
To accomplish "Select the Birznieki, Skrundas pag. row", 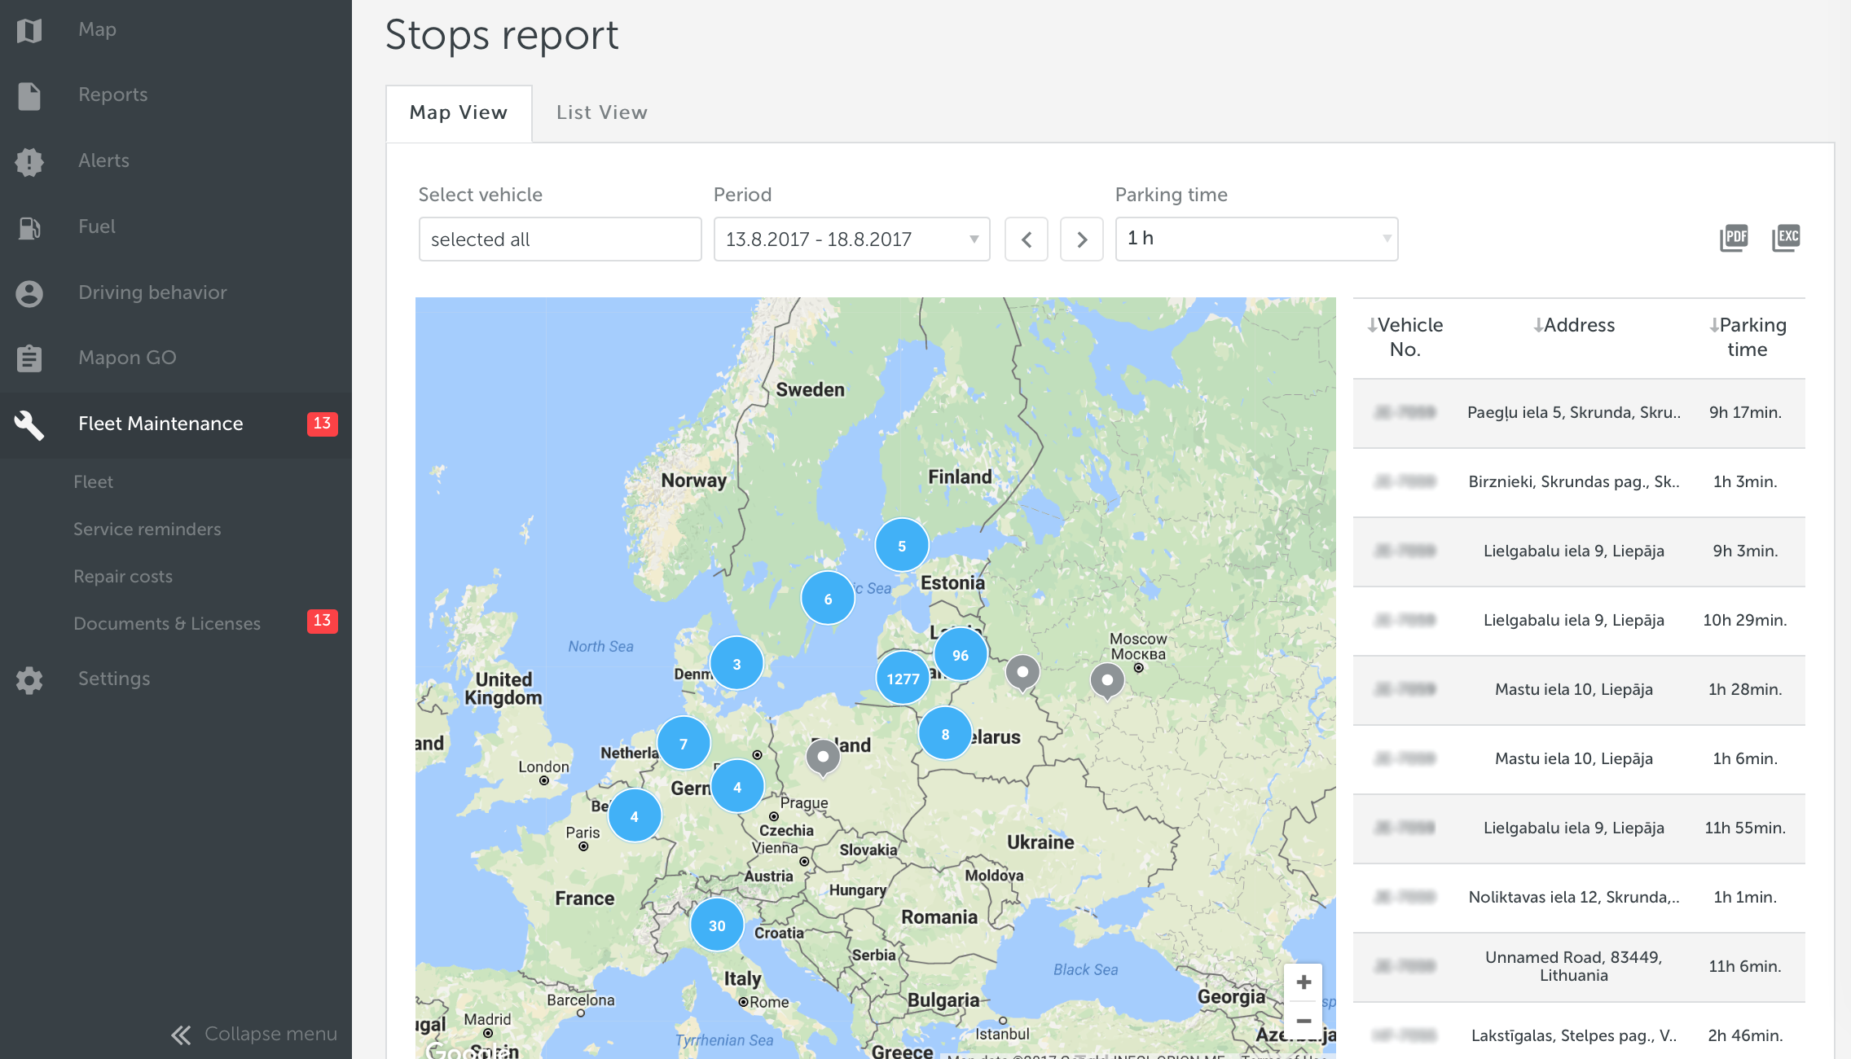I will pos(1579,482).
